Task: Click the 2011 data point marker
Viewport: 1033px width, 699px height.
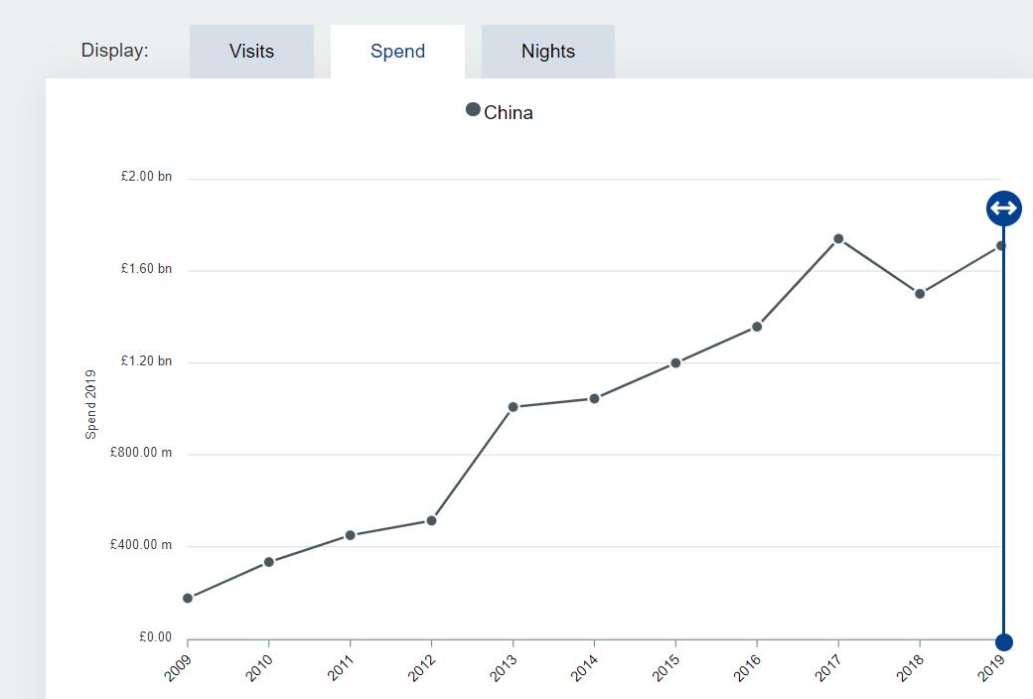Action: [x=351, y=535]
